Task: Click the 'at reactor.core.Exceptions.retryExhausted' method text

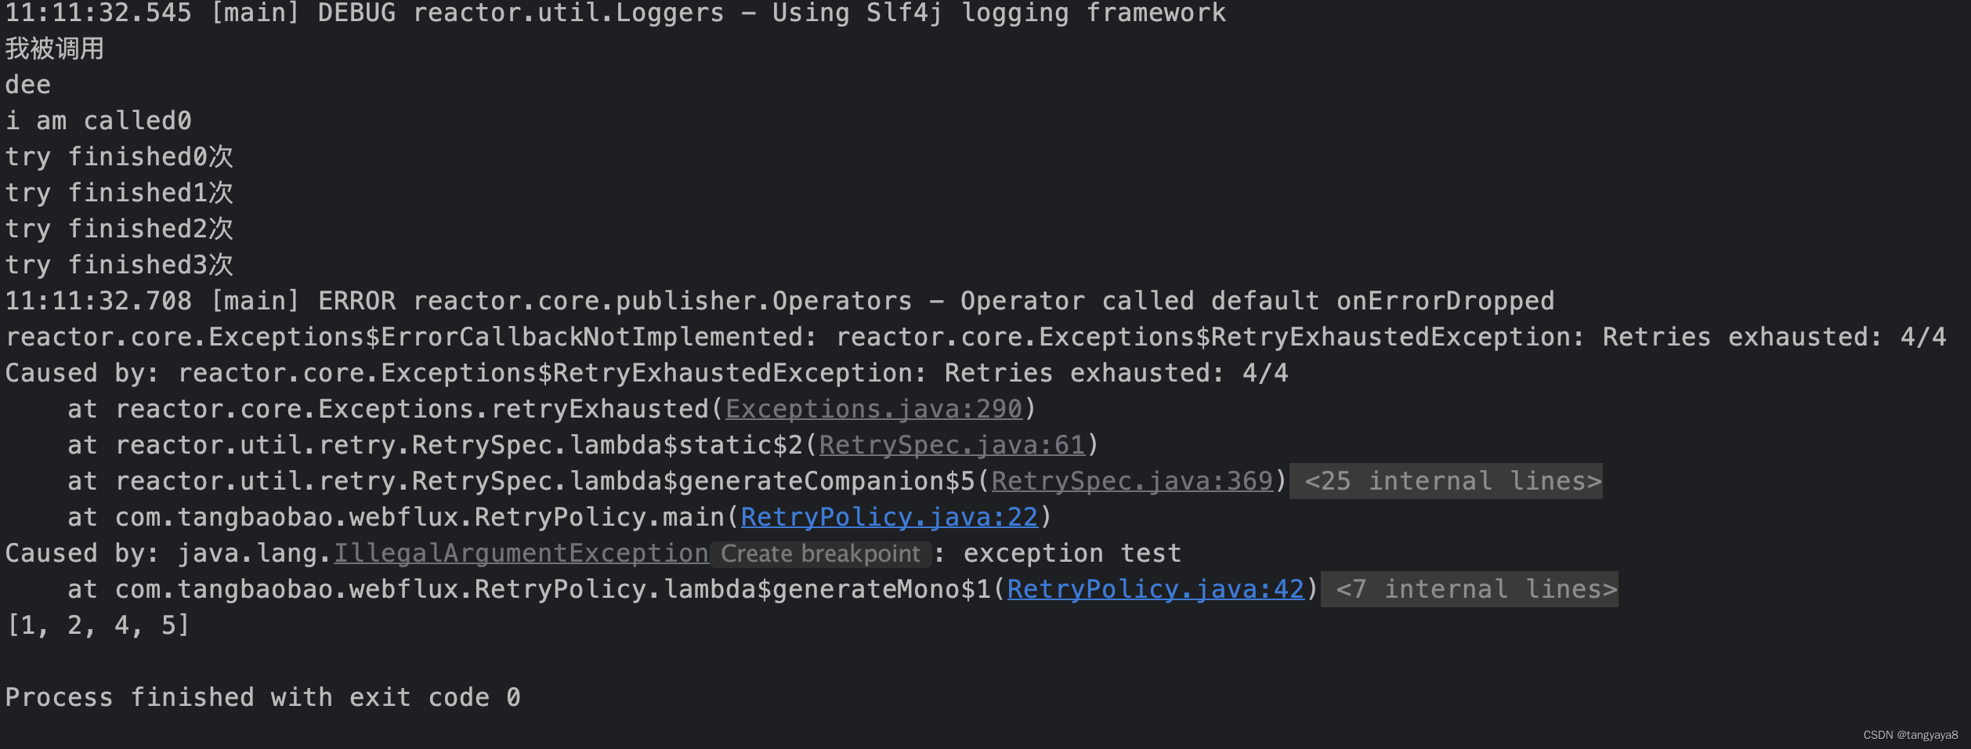Action: click(389, 409)
